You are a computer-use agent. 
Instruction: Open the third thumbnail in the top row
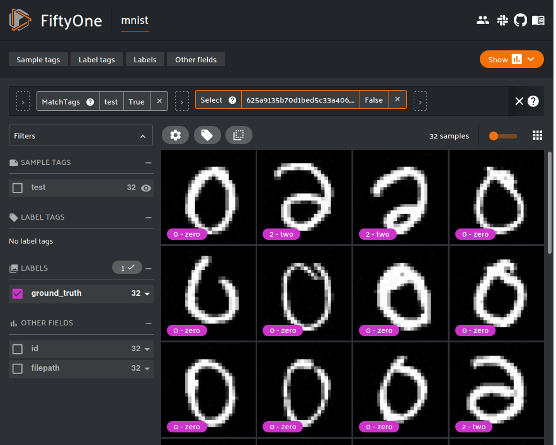point(400,197)
